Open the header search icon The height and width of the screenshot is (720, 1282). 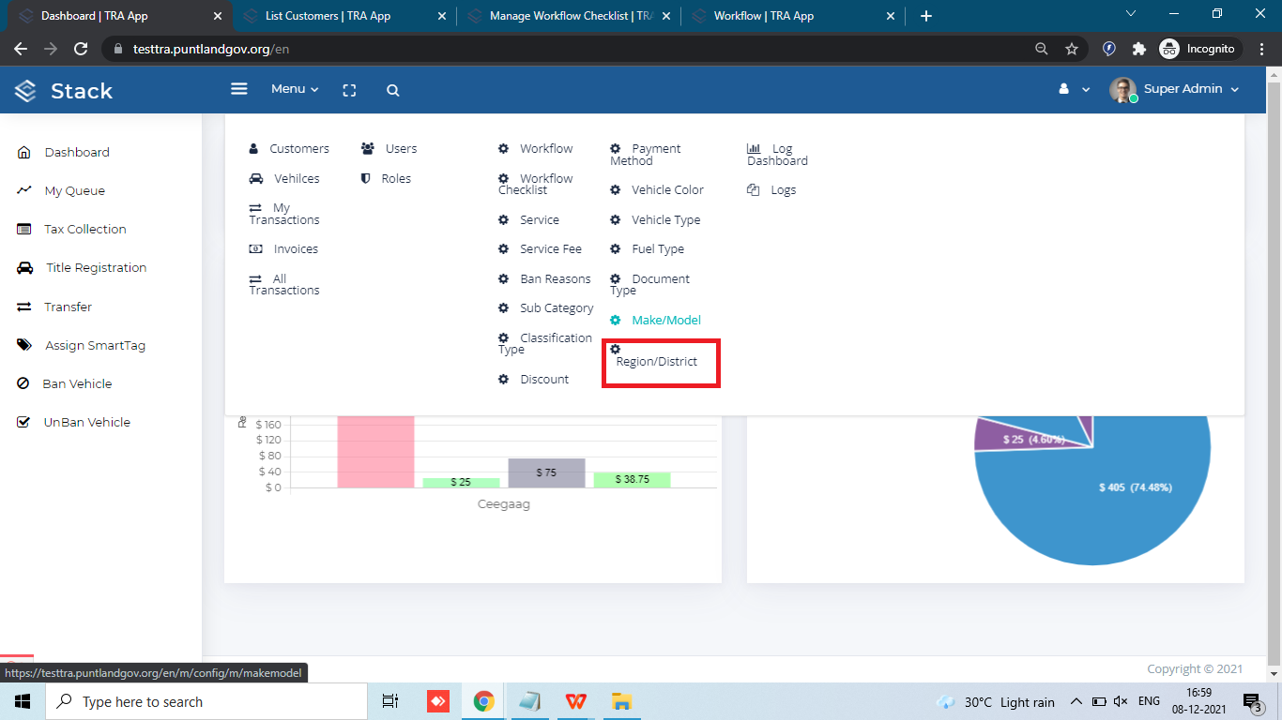click(393, 90)
